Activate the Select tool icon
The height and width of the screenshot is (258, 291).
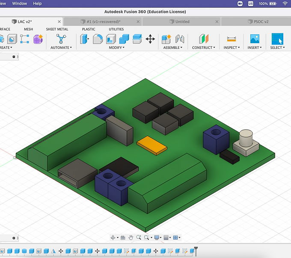tap(277, 39)
